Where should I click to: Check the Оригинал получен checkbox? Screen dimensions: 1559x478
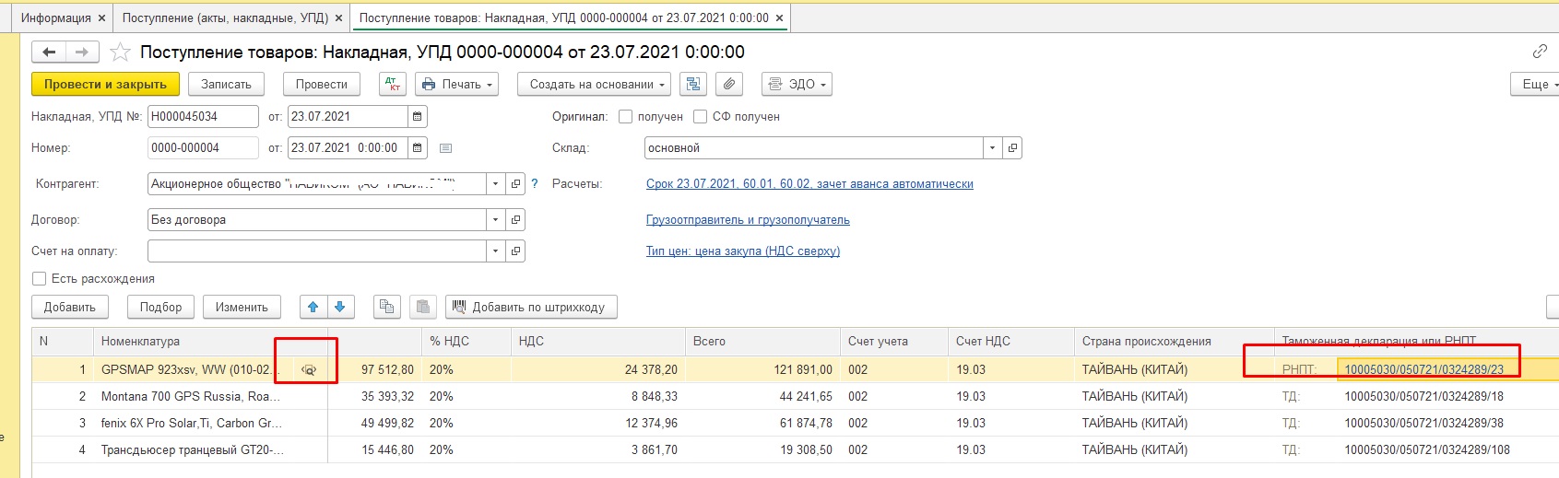626,117
